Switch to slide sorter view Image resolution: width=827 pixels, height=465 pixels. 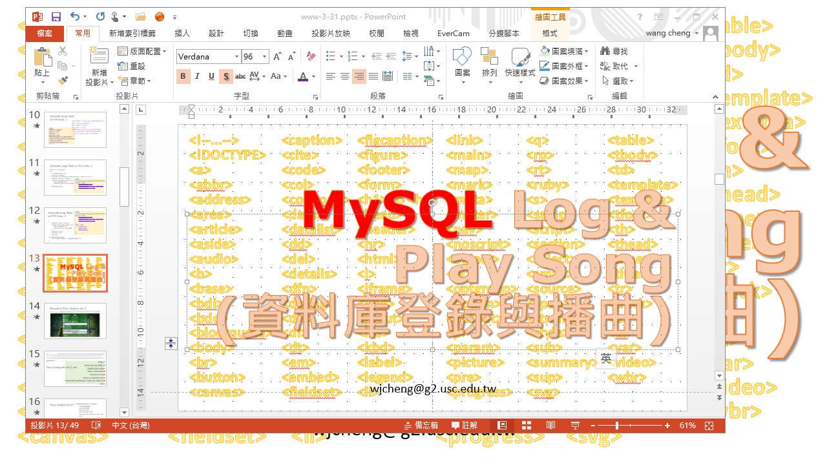click(x=527, y=426)
